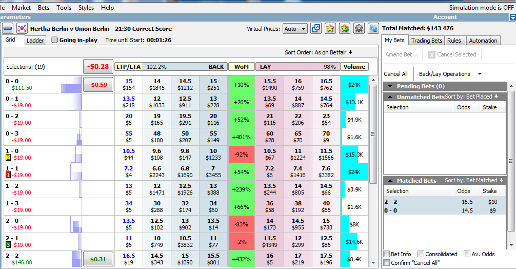This screenshot has width=516, height=269.
Task: Select the My Bets tab
Action: click(394, 40)
